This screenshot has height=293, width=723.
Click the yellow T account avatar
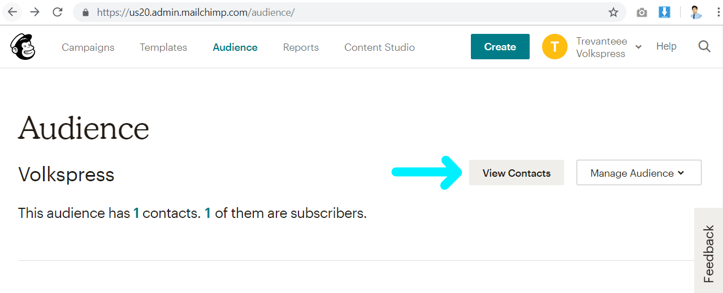(555, 47)
